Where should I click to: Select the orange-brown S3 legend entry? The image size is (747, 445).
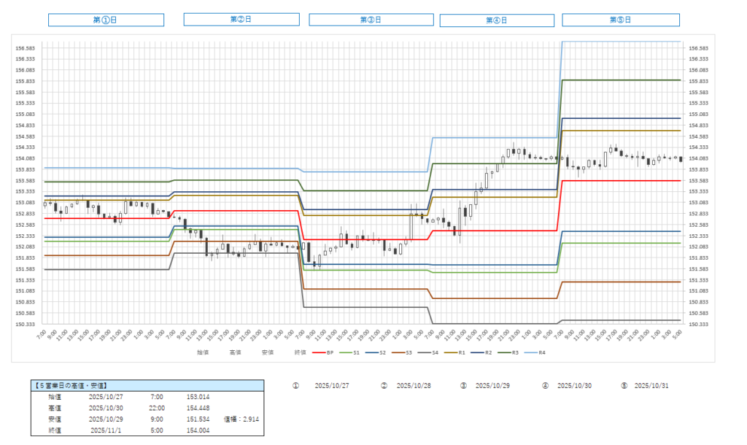coord(406,352)
